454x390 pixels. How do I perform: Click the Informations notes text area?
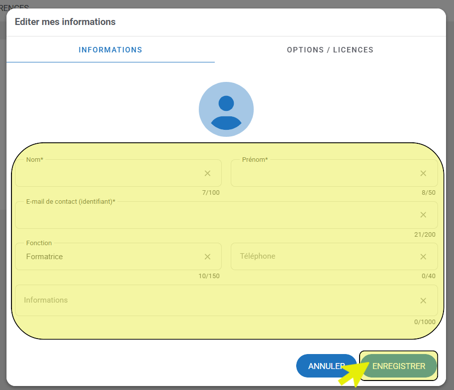coord(215,301)
